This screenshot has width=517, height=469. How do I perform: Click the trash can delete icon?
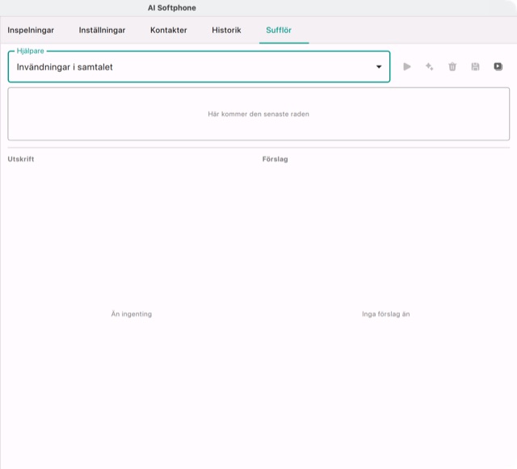point(452,67)
